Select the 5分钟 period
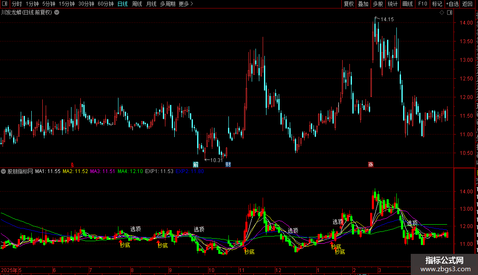478x275 pixels. click(x=49, y=4)
